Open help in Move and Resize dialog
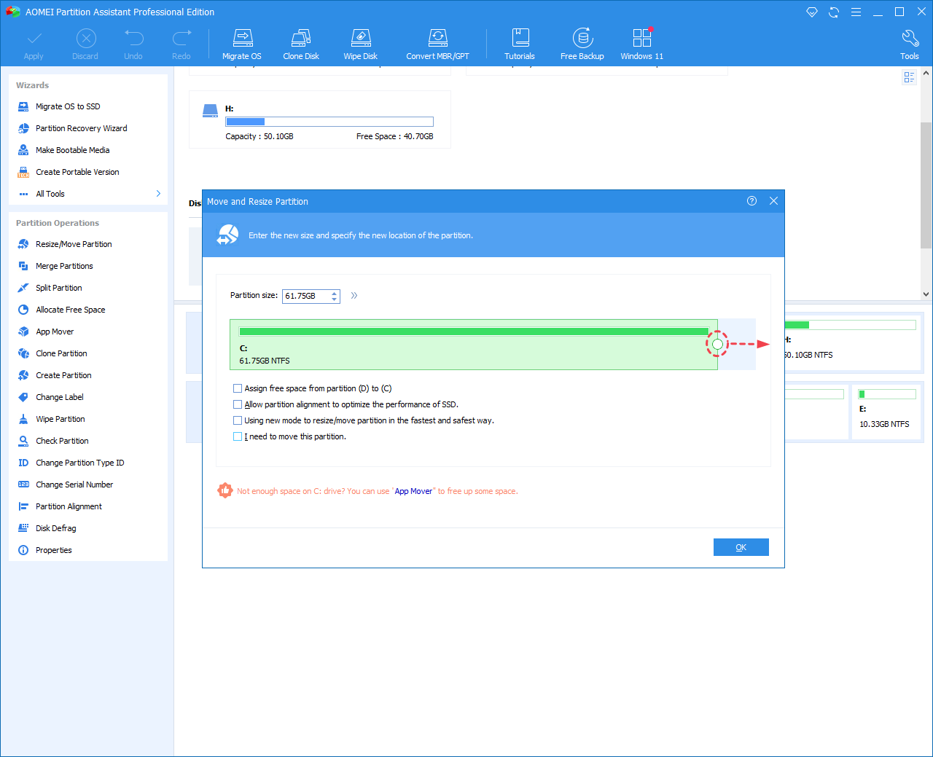Viewport: 933px width, 757px height. pos(752,201)
